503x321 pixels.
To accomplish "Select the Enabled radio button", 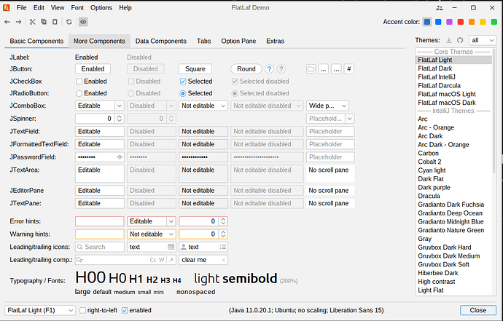I will click(x=79, y=94).
